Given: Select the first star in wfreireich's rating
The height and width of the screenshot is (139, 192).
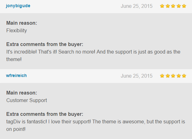Looking at the screenshot, I should pos(162,76).
